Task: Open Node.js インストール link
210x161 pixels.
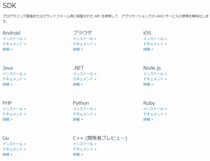Action: (x=155, y=74)
